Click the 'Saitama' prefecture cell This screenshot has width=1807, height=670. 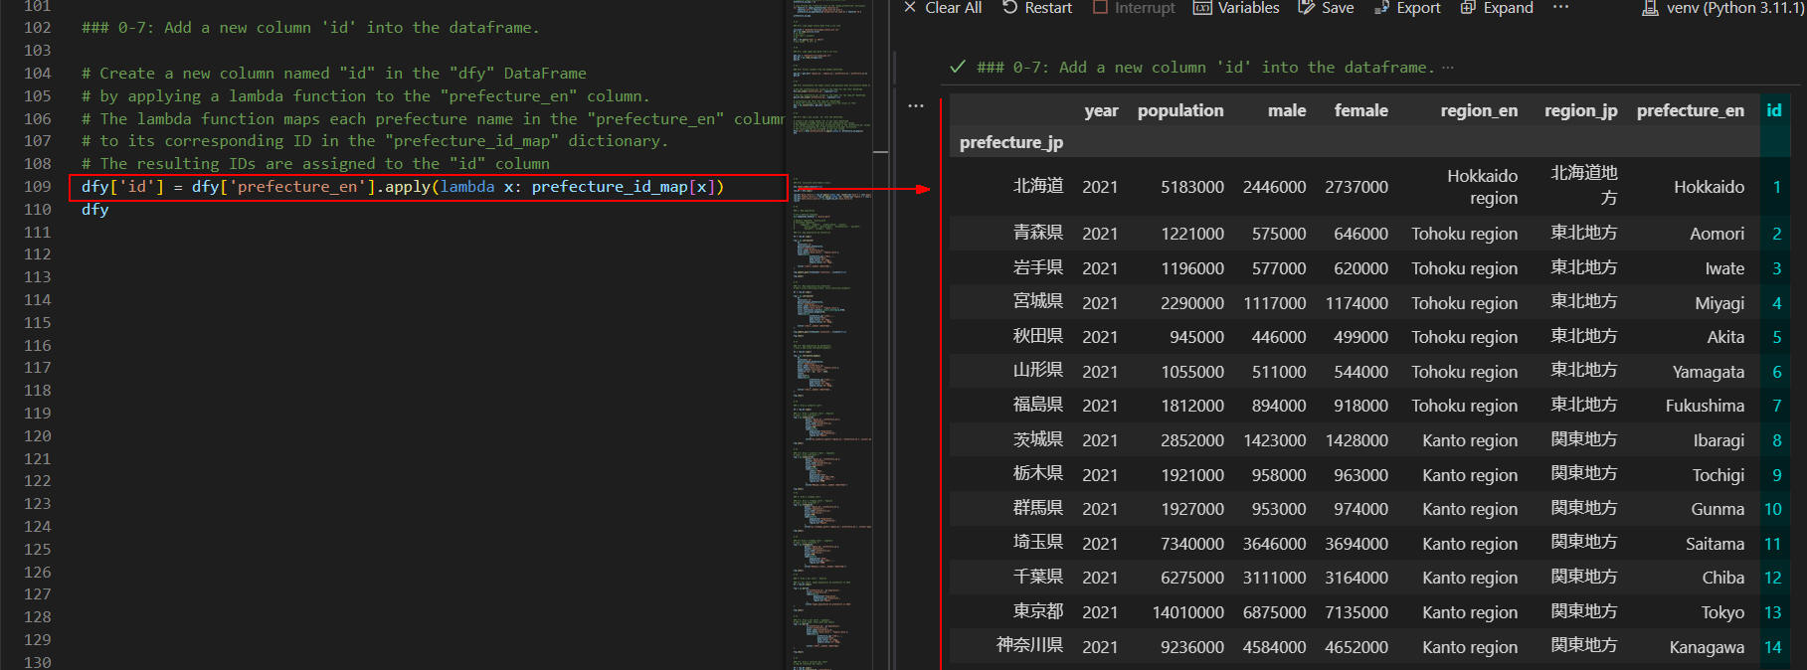(x=1715, y=544)
